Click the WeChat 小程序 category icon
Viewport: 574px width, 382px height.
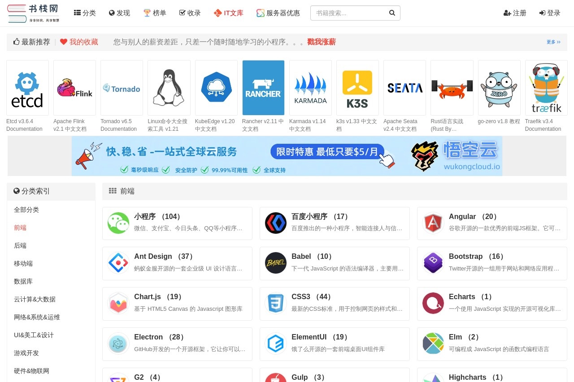click(118, 223)
